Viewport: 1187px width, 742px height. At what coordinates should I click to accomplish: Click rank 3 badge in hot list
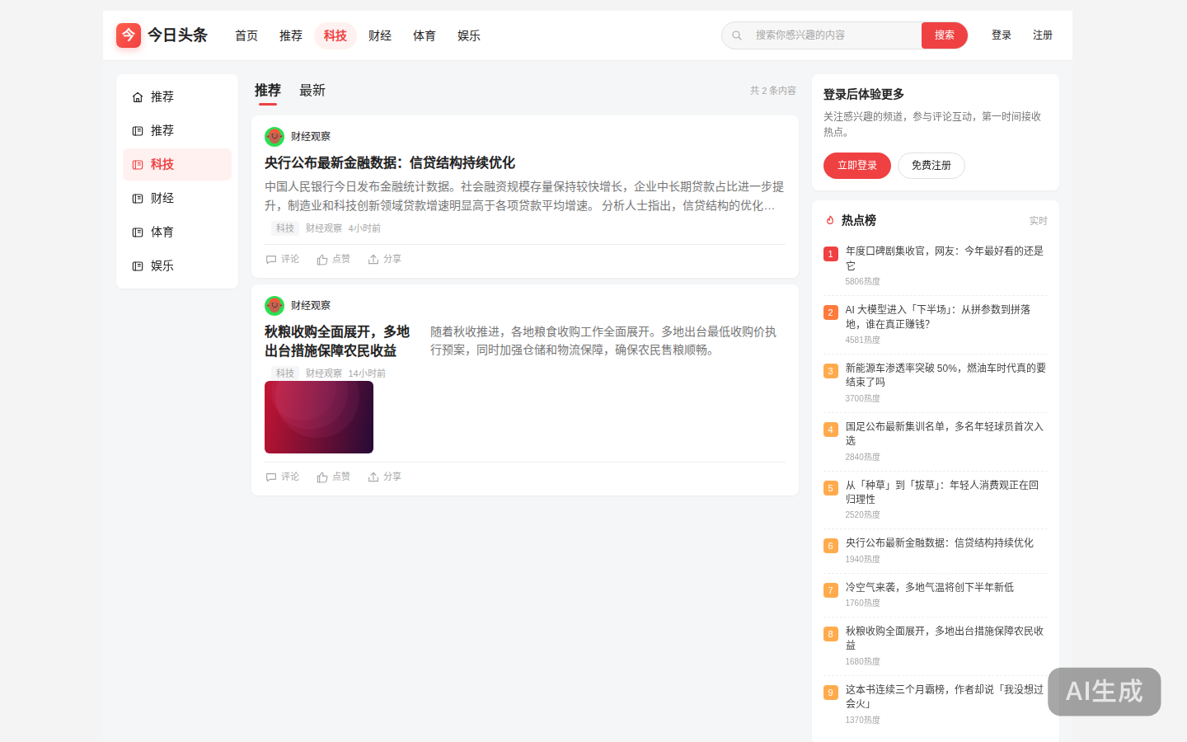[x=831, y=371]
